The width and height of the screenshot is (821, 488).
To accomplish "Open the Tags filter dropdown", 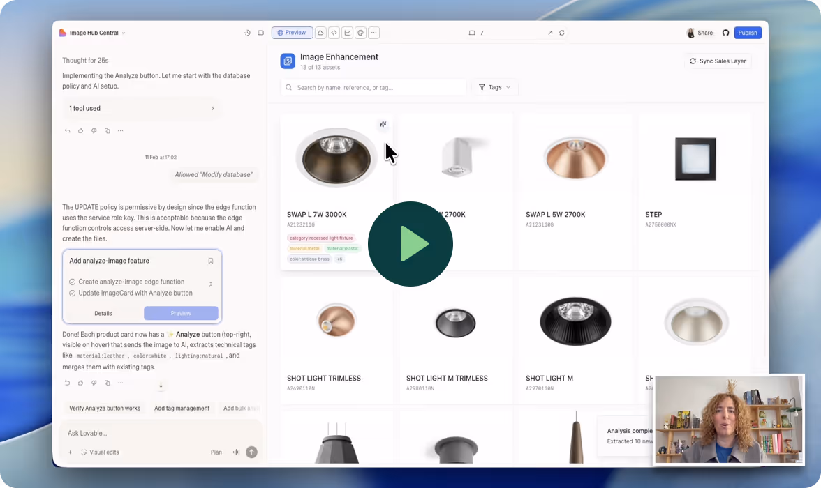I will pyautogui.click(x=495, y=87).
